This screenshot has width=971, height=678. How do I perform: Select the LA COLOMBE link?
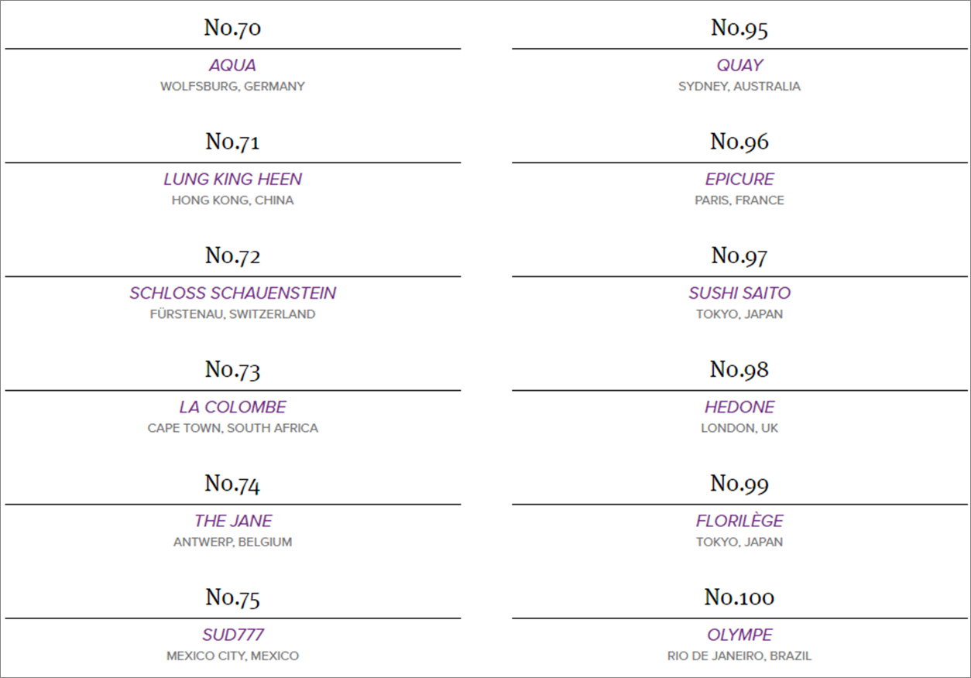(232, 407)
